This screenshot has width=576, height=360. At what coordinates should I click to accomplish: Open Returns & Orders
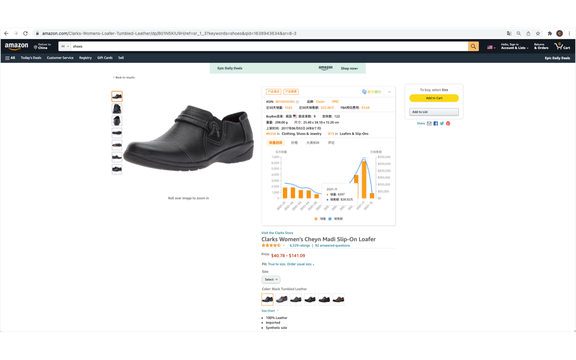[541, 46]
